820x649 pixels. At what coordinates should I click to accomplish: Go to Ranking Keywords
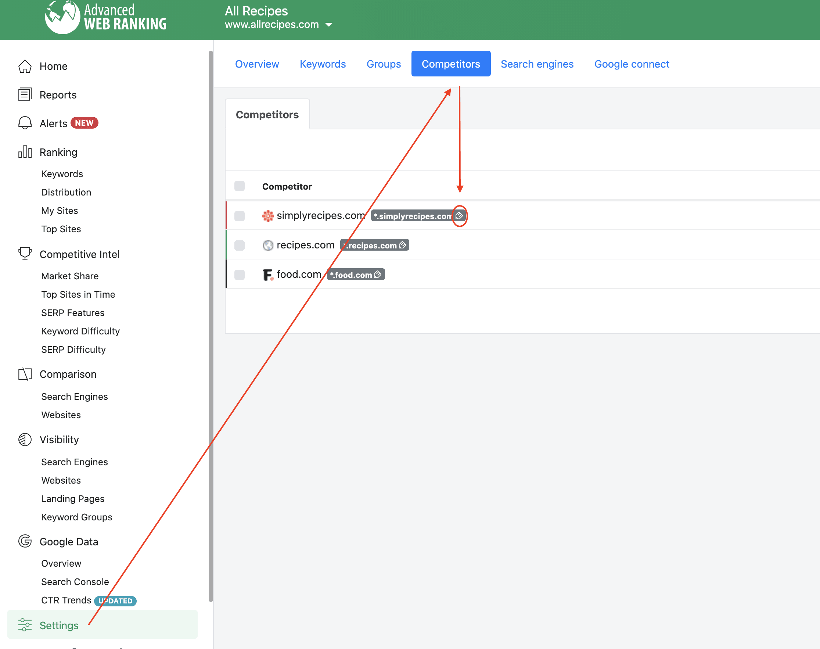point(62,174)
